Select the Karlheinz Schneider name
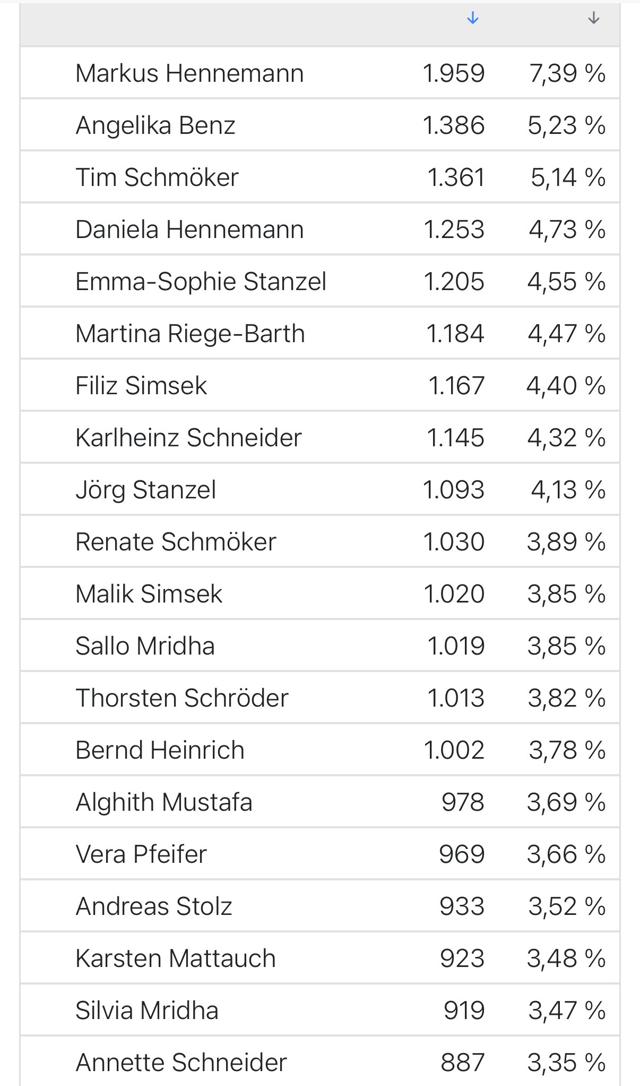Screen dimensions: 640x1086 [188, 437]
